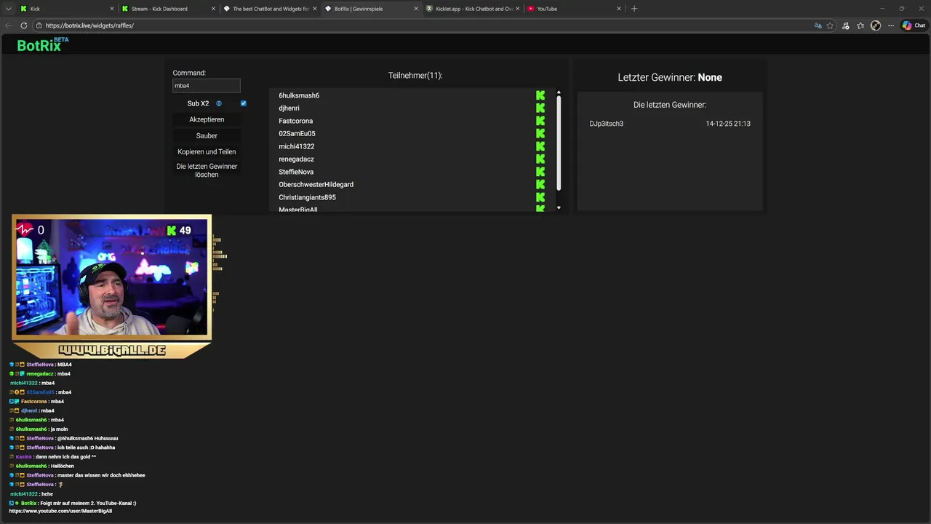Open the browser settings three-dot menu

(891, 25)
